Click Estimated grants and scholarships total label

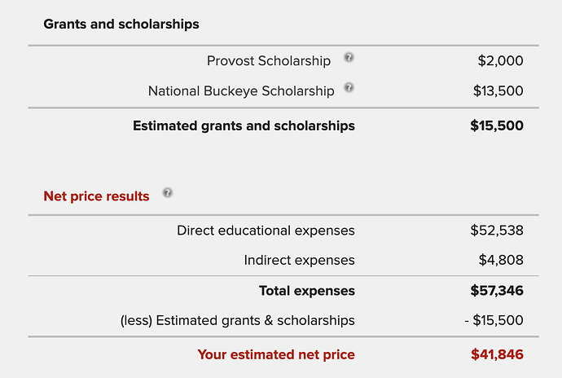coord(244,126)
